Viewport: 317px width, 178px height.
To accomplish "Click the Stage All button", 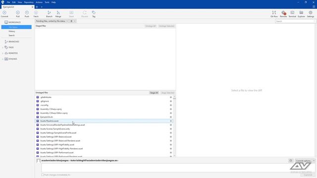I will (154, 93).
